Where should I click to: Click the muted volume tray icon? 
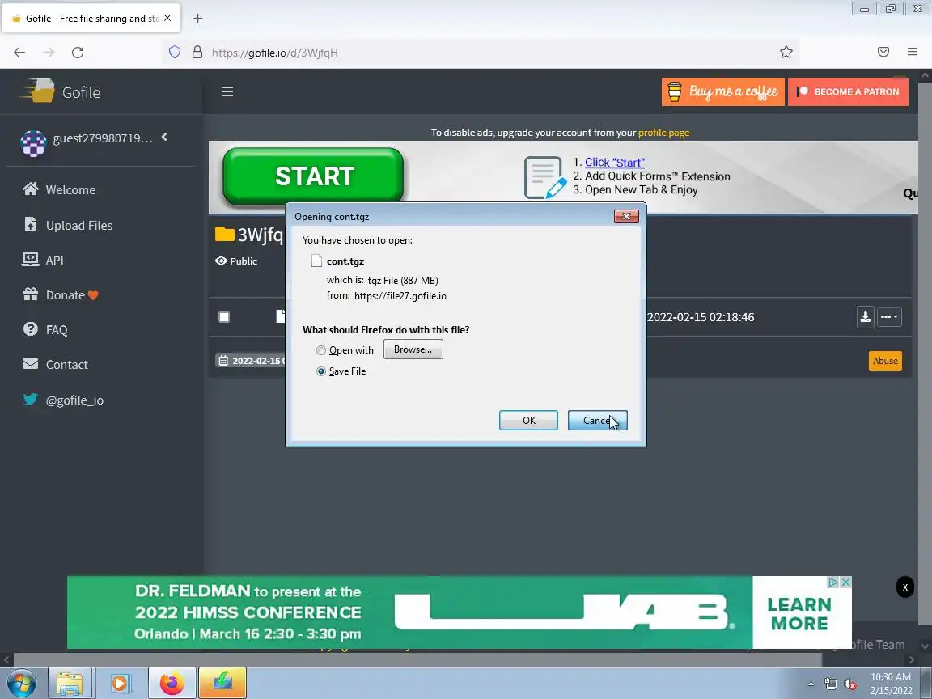pyautogui.click(x=850, y=684)
